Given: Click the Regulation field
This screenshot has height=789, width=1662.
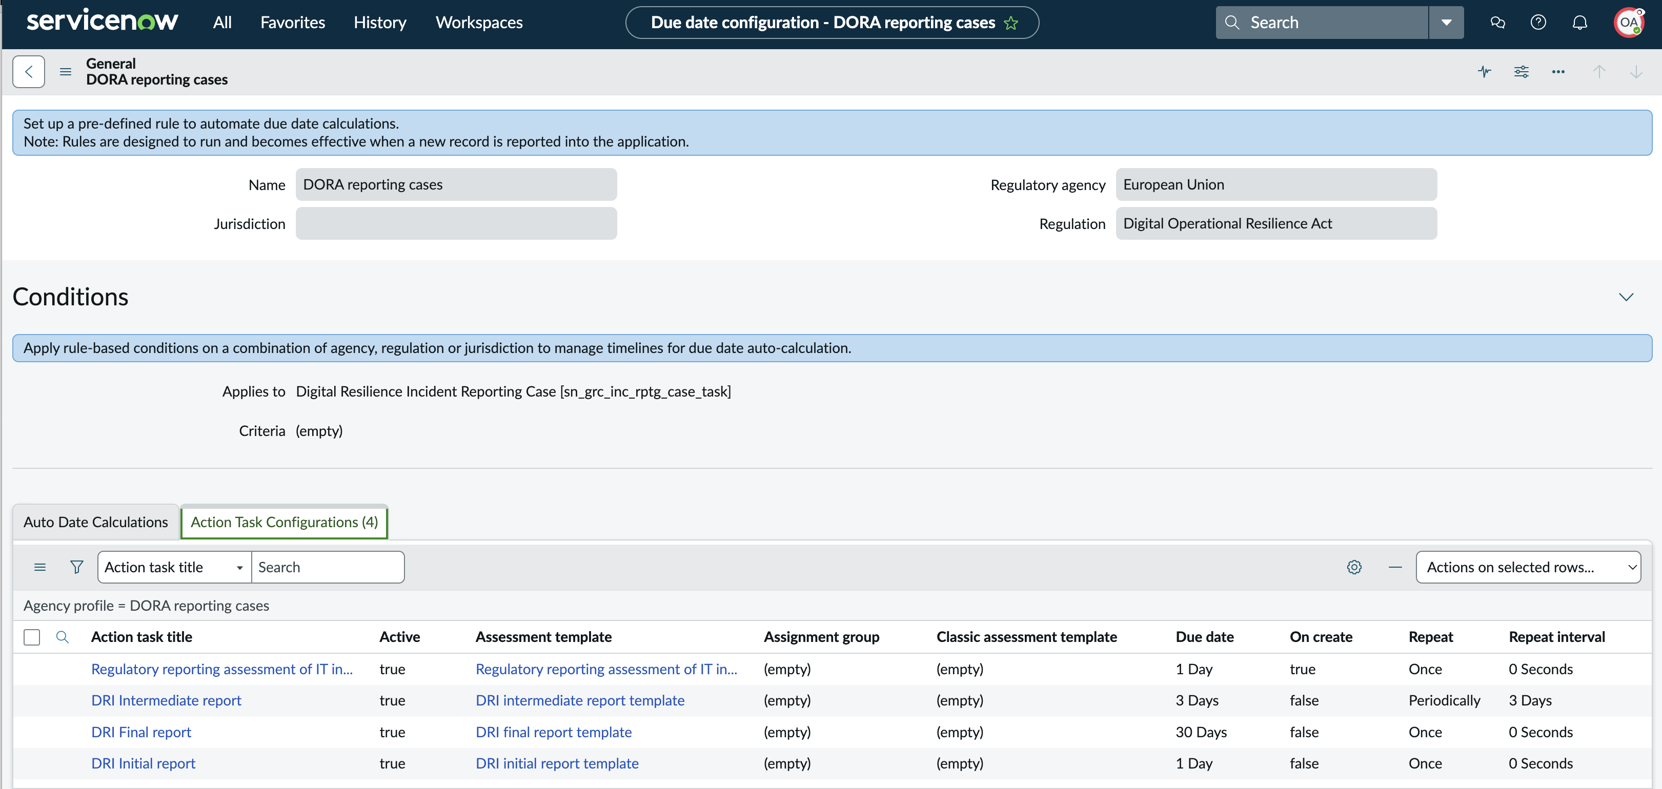Looking at the screenshot, I should coord(1276,224).
